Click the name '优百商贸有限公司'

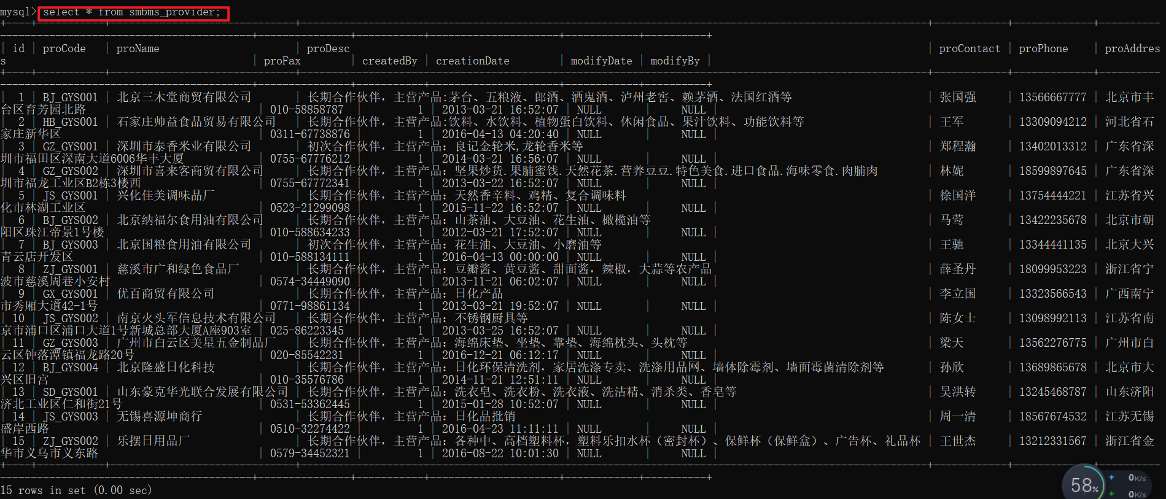point(166,293)
